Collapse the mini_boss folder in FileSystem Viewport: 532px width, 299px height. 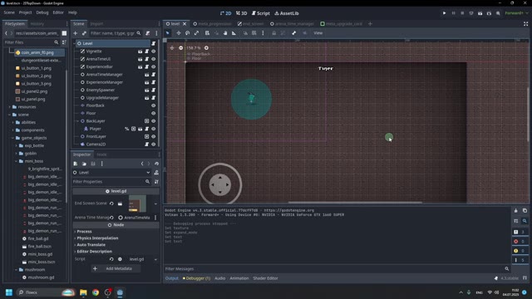[17, 161]
